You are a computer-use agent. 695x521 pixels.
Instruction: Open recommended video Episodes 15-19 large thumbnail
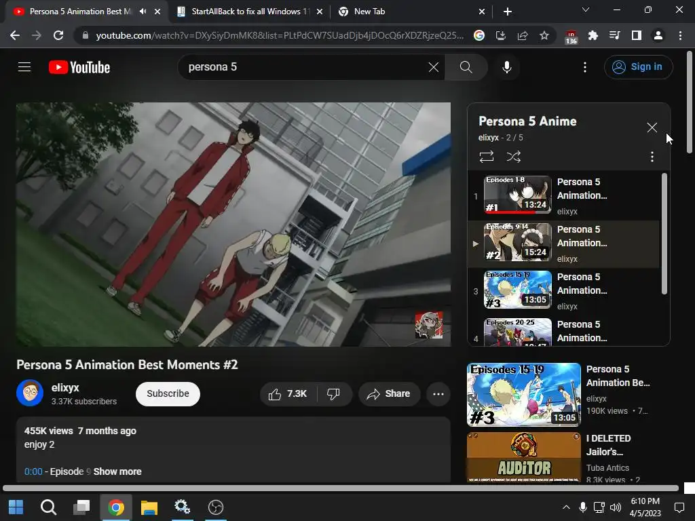(523, 394)
